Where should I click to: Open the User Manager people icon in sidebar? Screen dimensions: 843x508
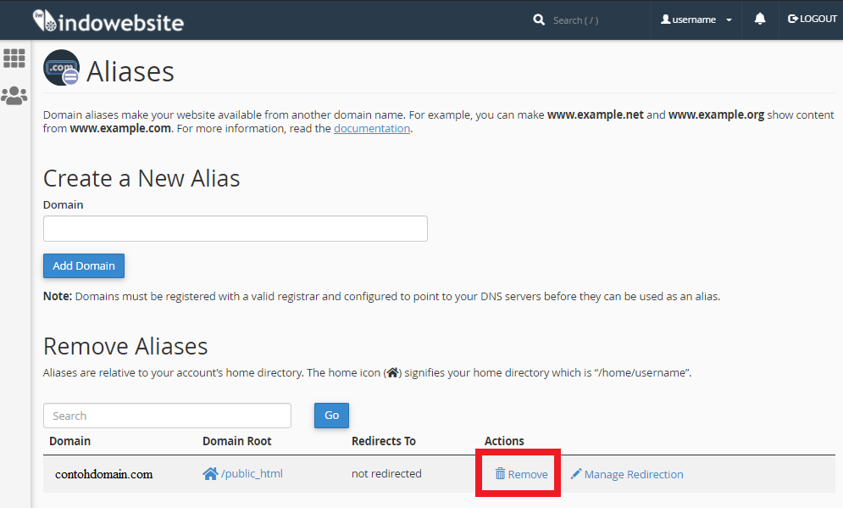tap(14, 96)
